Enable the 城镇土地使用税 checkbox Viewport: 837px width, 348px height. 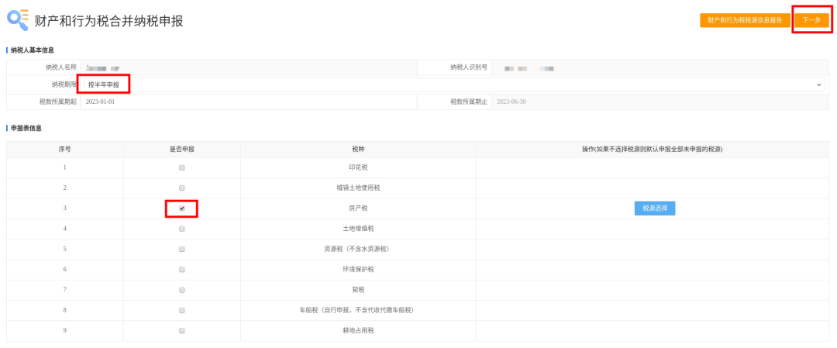point(182,188)
